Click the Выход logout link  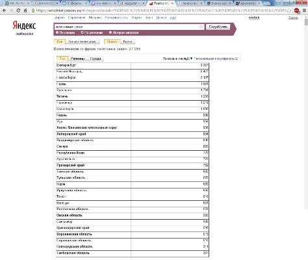(293, 18)
